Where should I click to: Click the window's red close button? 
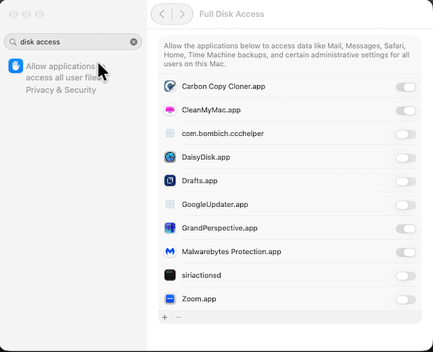[13, 14]
